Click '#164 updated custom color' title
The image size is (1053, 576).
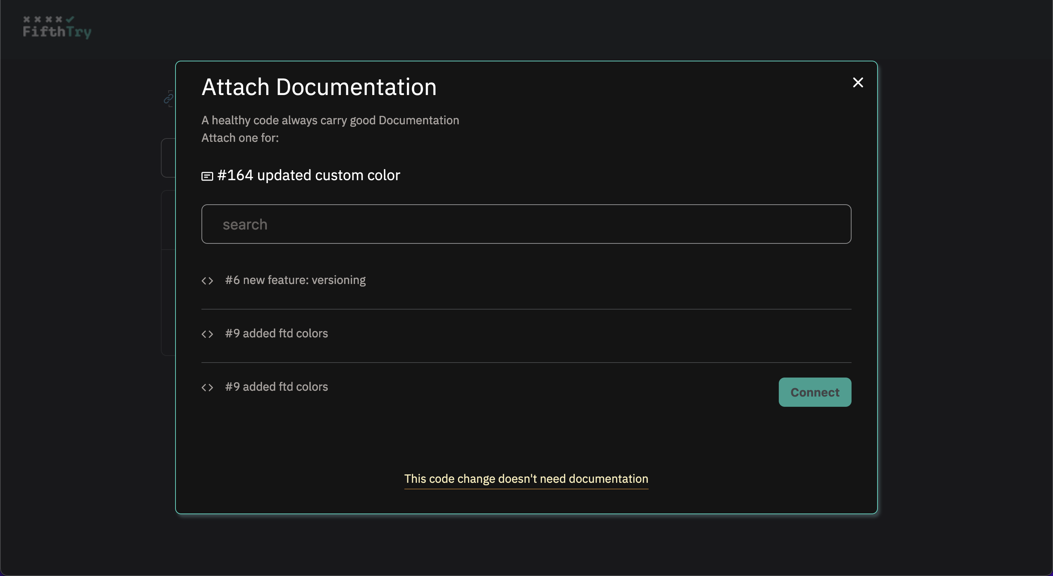pos(309,175)
